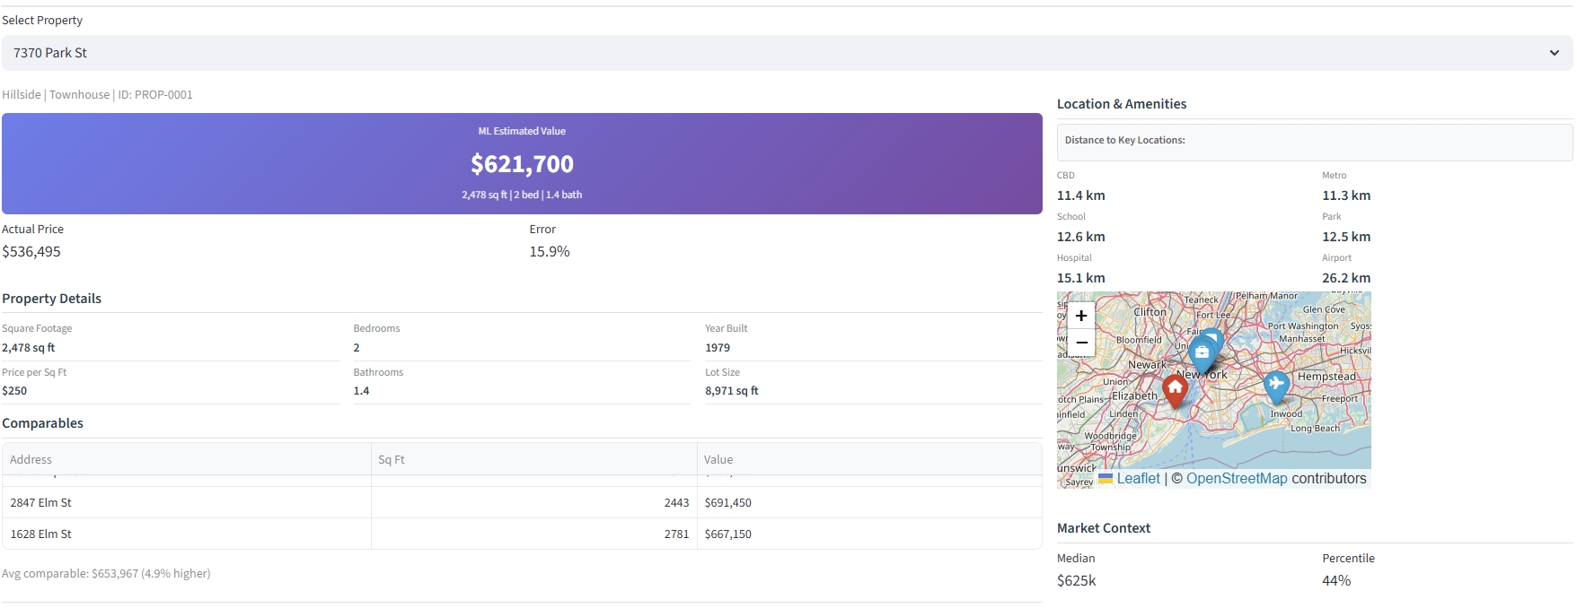
Task: Click the dropdown chevron arrow for property
Action: (x=1554, y=53)
